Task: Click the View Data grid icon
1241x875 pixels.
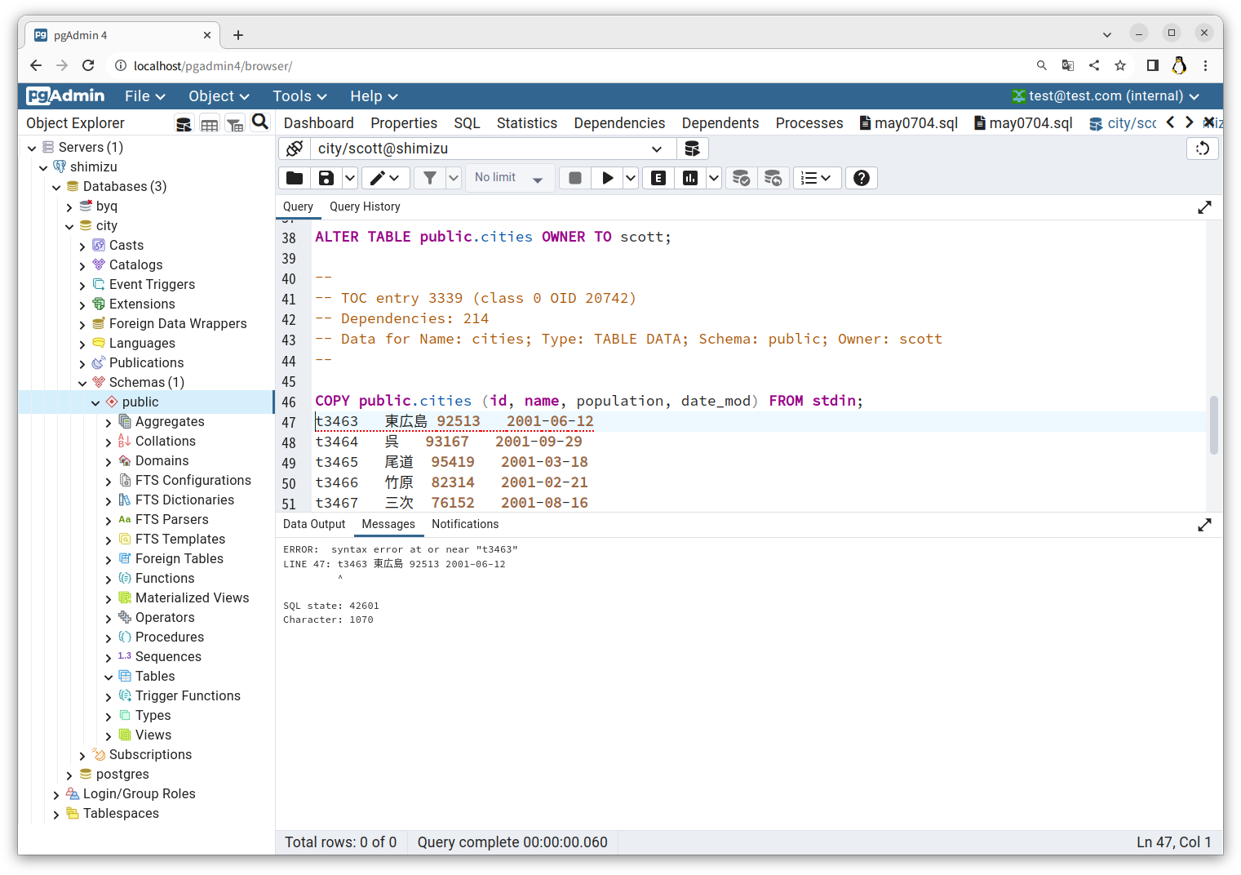Action: 210,123
